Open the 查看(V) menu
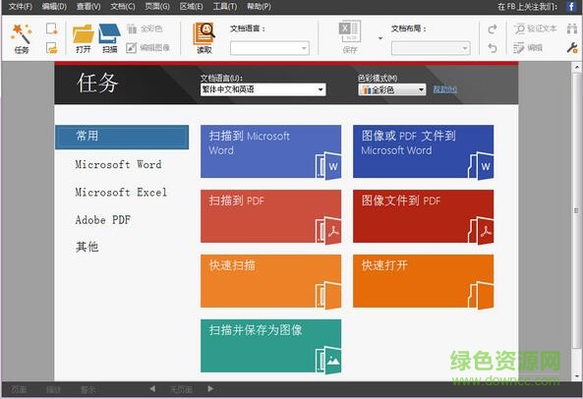Screen dimensions: 583x399 pos(88,6)
